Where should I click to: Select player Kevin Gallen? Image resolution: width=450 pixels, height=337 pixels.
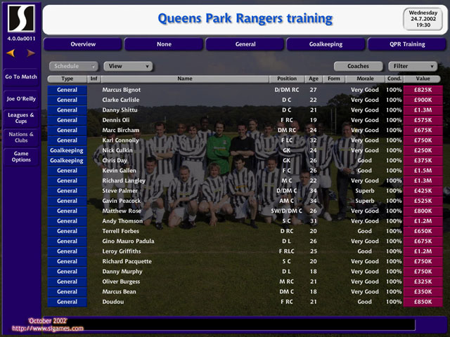coord(121,171)
